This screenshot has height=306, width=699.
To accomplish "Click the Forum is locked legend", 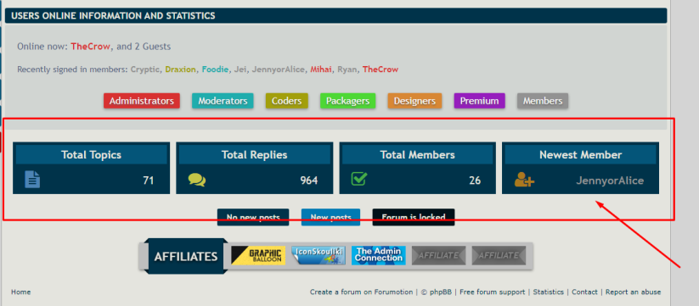I will [414, 217].
